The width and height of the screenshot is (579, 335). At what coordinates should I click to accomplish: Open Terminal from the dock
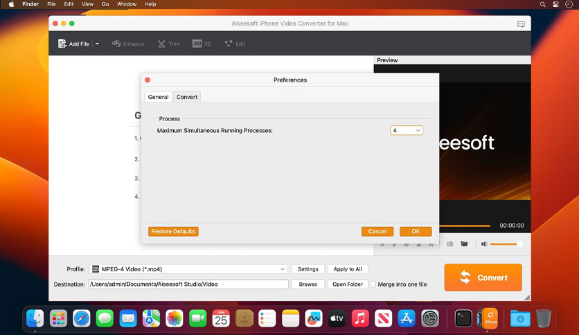[463, 318]
